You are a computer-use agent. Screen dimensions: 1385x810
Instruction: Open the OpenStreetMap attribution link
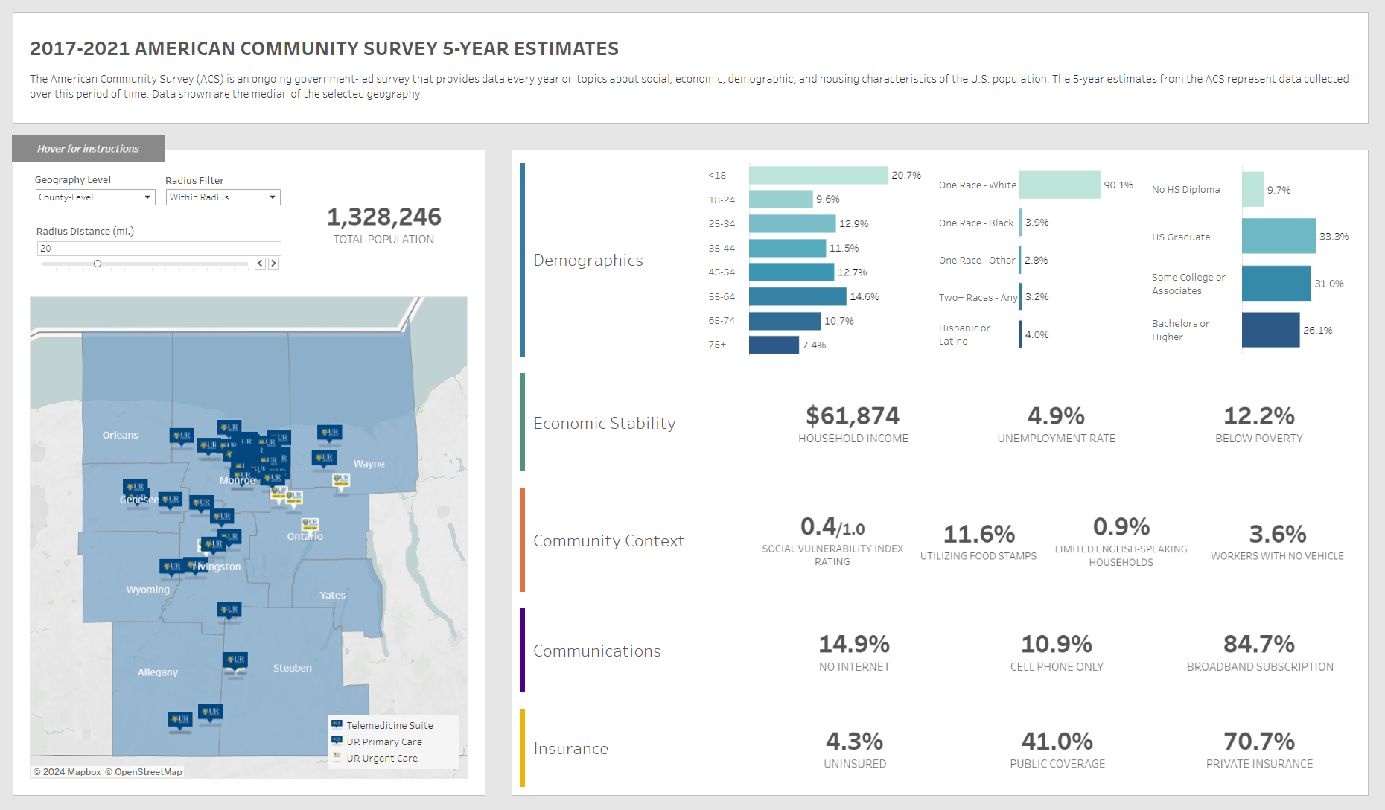147,772
